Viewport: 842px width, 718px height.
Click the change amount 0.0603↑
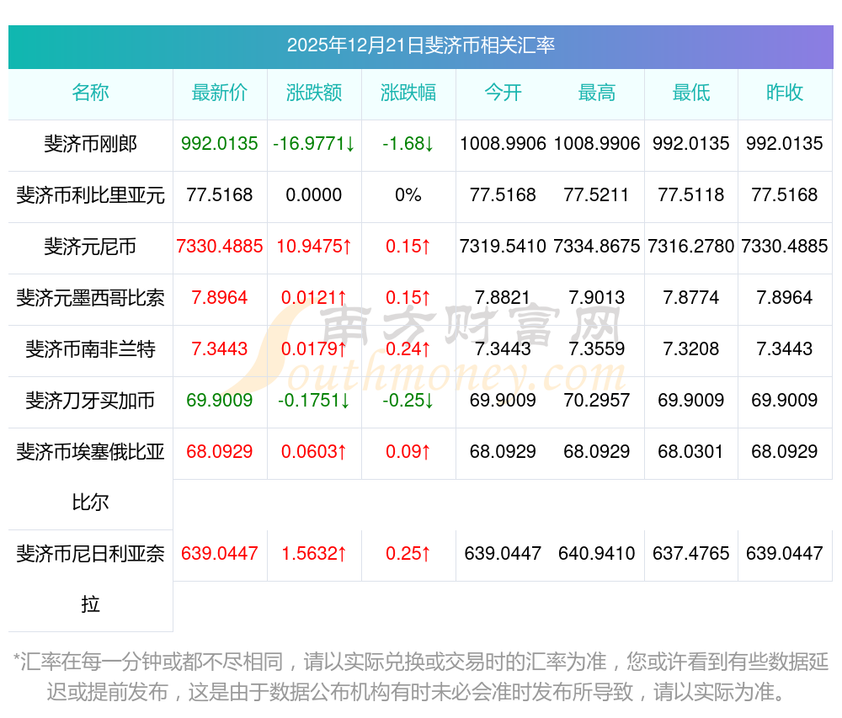314,452
